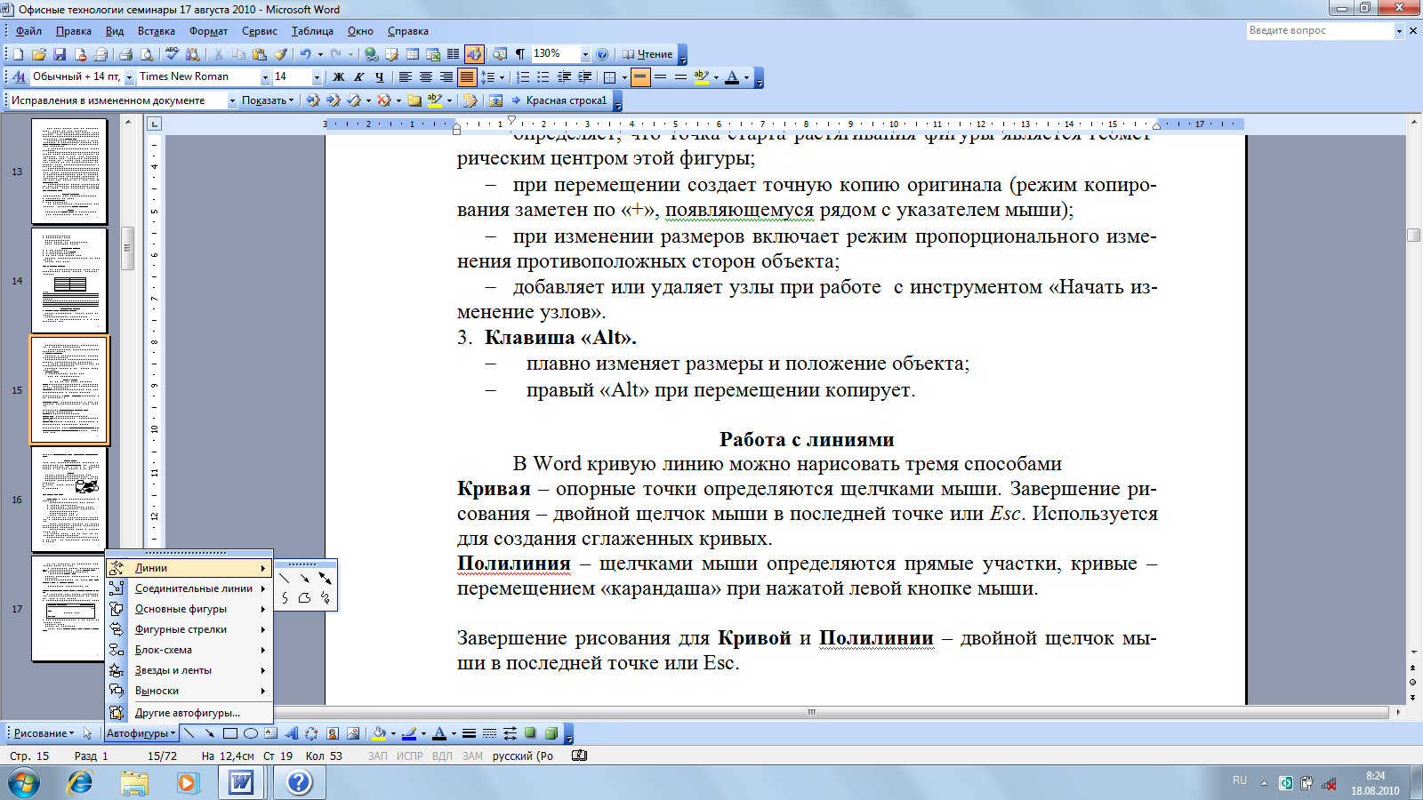Click the 'Чтение' reading layout button

(x=647, y=54)
